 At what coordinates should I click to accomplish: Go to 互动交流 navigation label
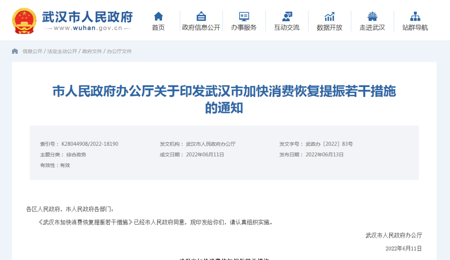click(x=287, y=27)
